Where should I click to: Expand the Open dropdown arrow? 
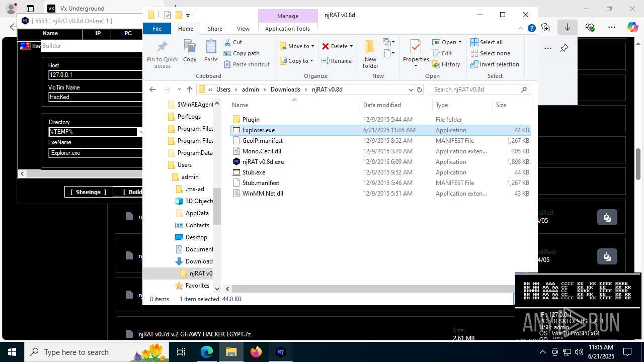[x=460, y=42]
